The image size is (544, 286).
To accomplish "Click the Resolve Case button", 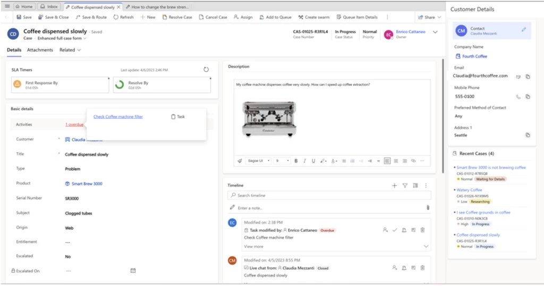I will pyautogui.click(x=177, y=17).
